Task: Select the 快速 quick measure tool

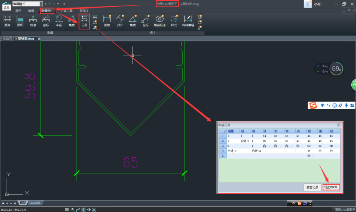Action: click(33, 21)
